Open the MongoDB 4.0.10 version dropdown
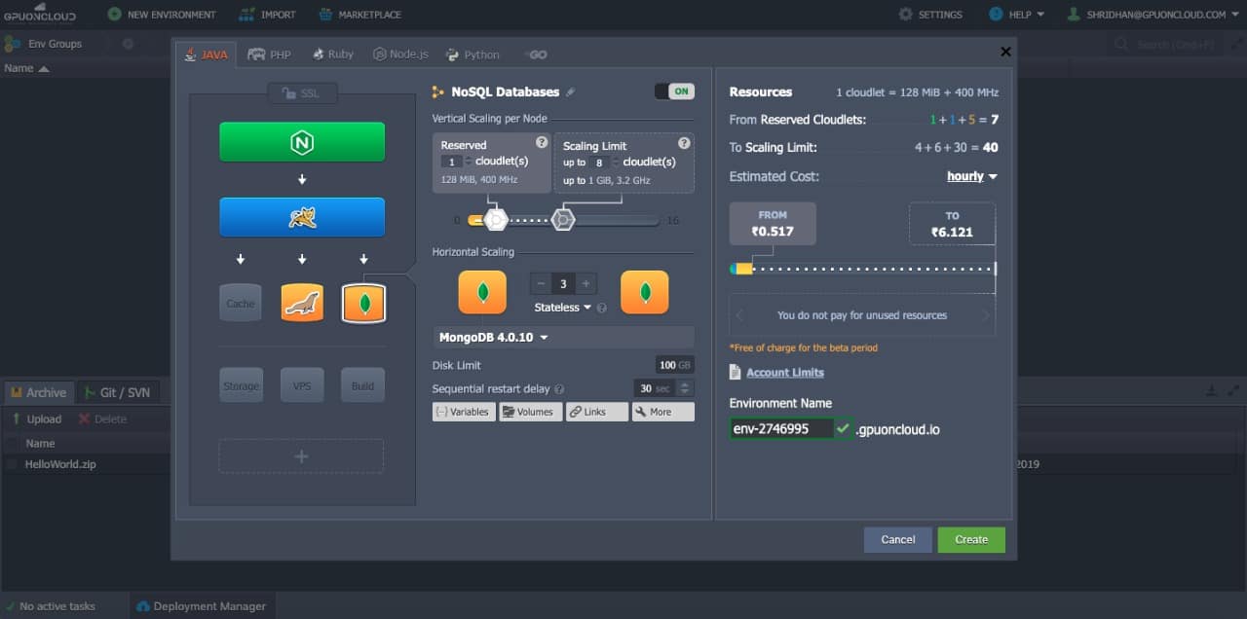This screenshot has width=1247, height=619. point(495,338)
